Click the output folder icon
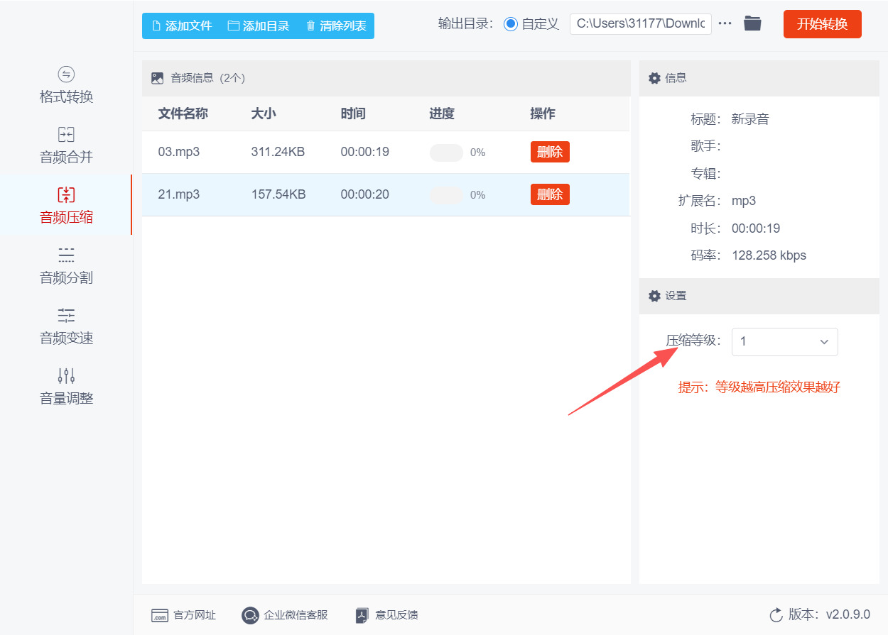Screen dimensions: 888x635 pyautogui.click(x=752, y=23)
